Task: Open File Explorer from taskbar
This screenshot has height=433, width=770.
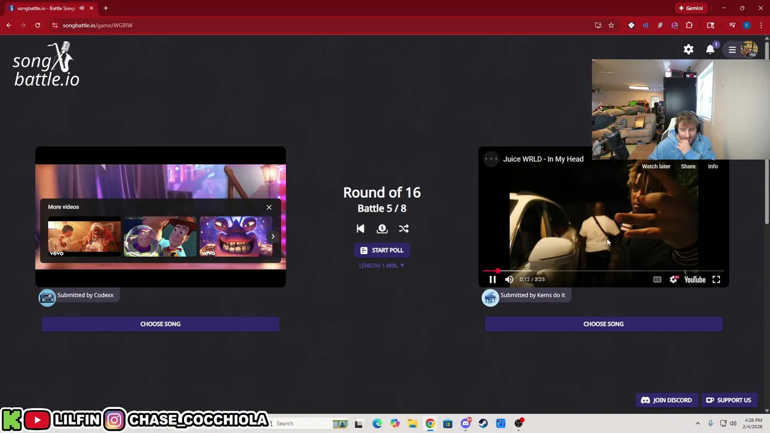Action: (x=412, y=423)
